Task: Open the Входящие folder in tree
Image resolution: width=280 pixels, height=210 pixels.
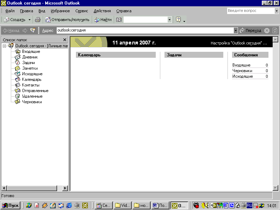Action: pyautogui.click(x=31, y=51)
